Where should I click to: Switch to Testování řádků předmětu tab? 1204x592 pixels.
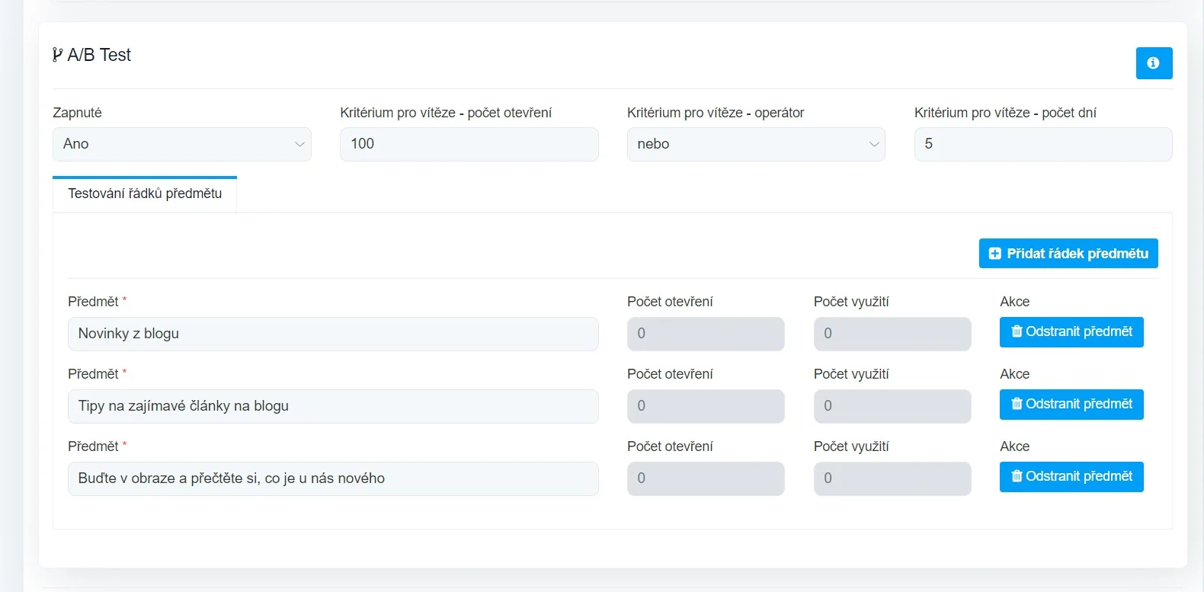145,194
